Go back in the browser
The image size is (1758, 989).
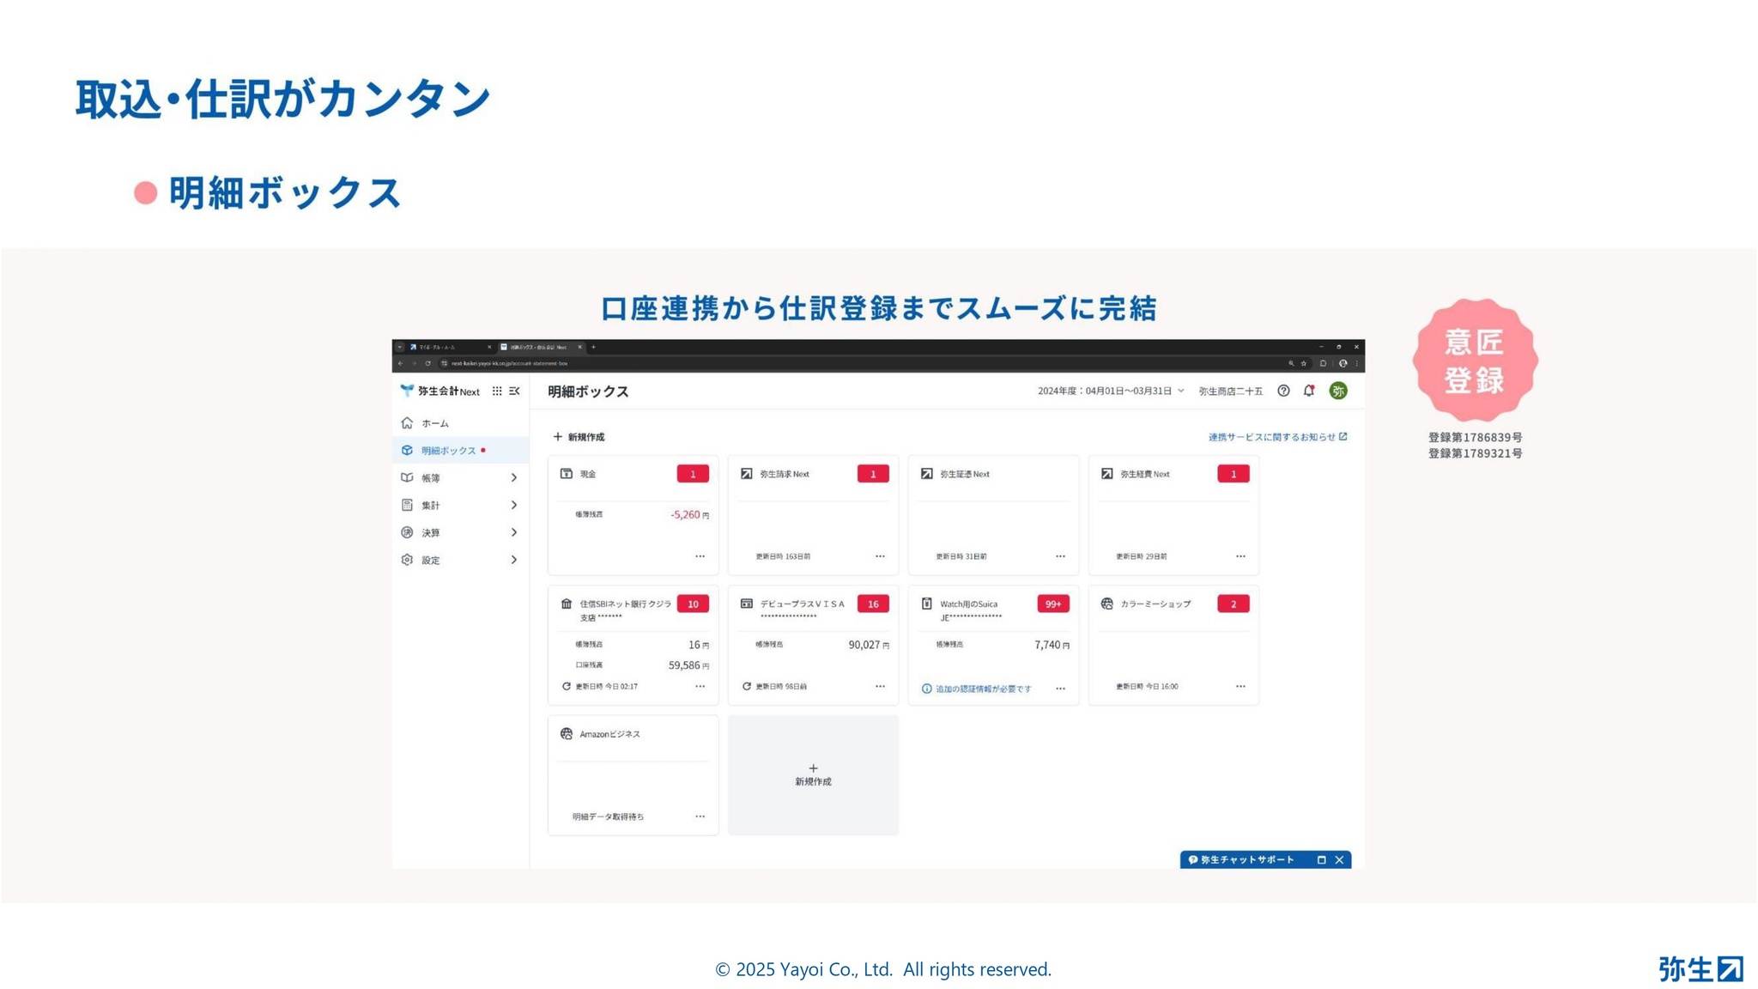click(x=400, y=363)
